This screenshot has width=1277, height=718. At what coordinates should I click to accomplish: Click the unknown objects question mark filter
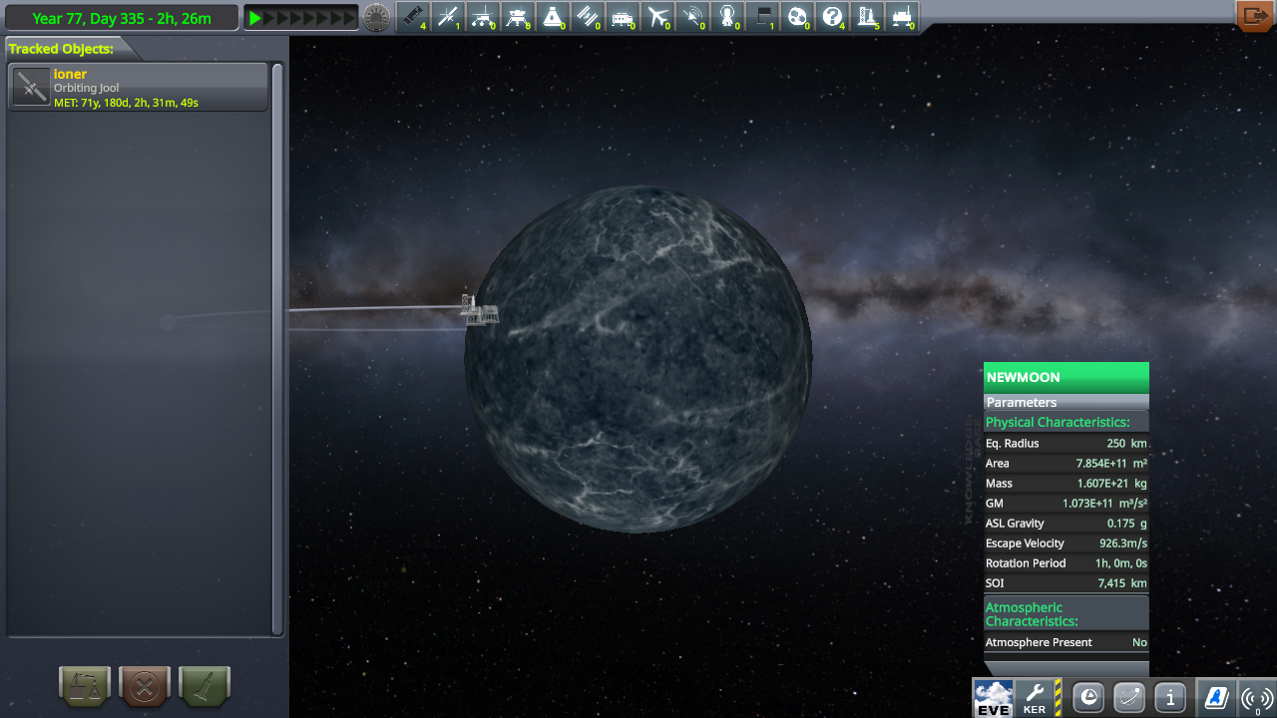pyautogui.click(x=834, y=16)
